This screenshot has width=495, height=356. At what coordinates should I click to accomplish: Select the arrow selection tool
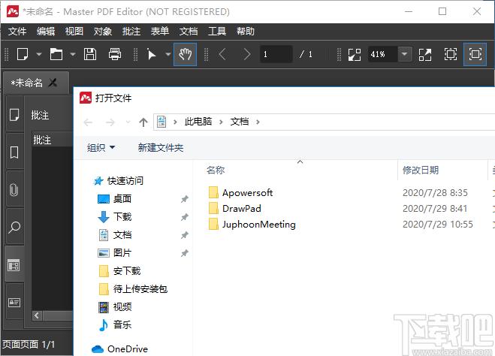(152, 54)
